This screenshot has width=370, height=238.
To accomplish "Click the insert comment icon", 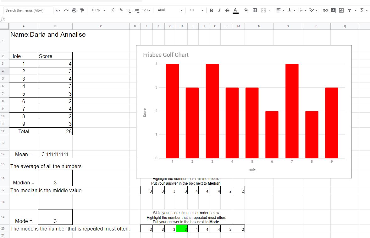I will [x=333, y=10].
